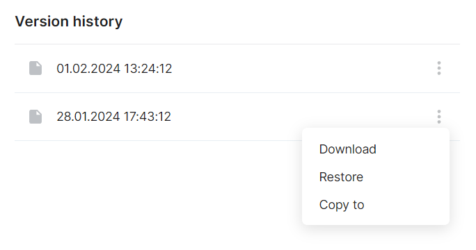Select the 28.01.2024 17:43:12 version row
This screenshot has width=476, height=250.
click(237, 117)
